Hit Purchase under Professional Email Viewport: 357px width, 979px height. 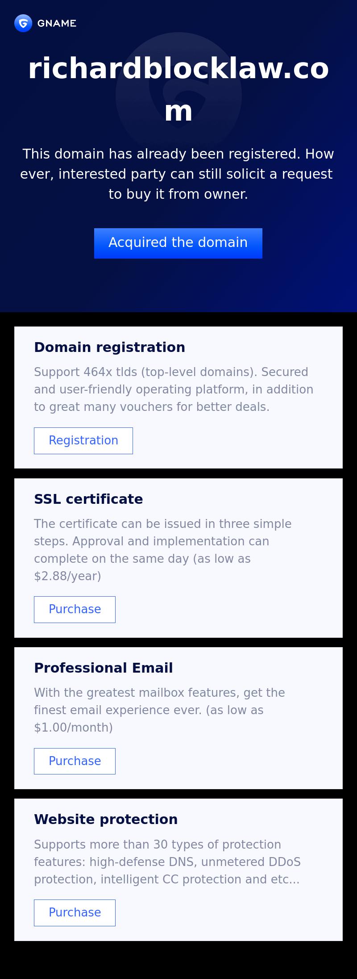click(75, 761)
